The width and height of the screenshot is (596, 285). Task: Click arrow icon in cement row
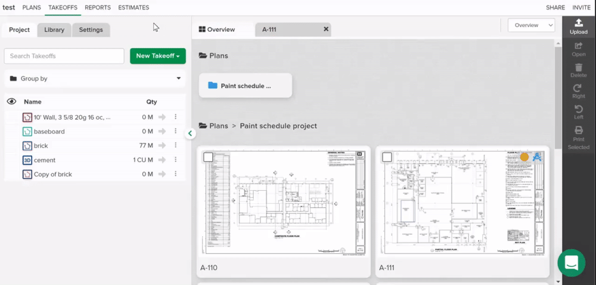[162, 160]
